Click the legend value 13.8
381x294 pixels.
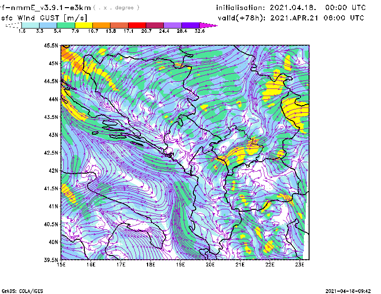point(111,31)
